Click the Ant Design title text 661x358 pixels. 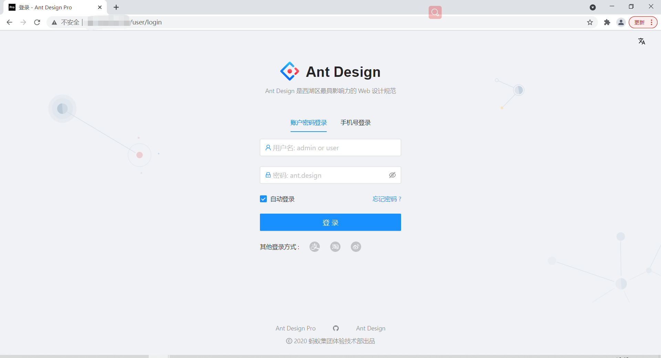[343, 72]
